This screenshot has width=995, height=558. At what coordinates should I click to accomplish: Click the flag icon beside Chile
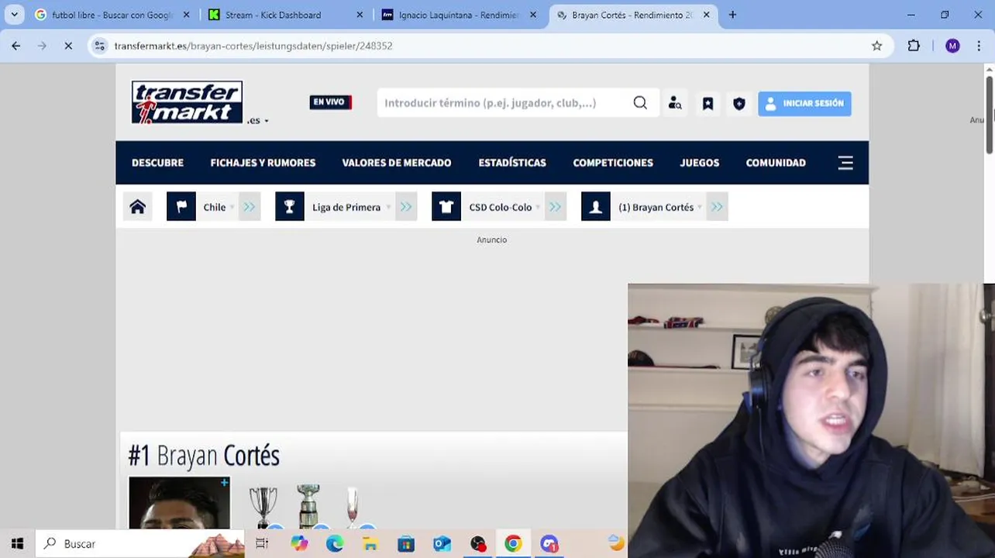(x=181, y=207)
